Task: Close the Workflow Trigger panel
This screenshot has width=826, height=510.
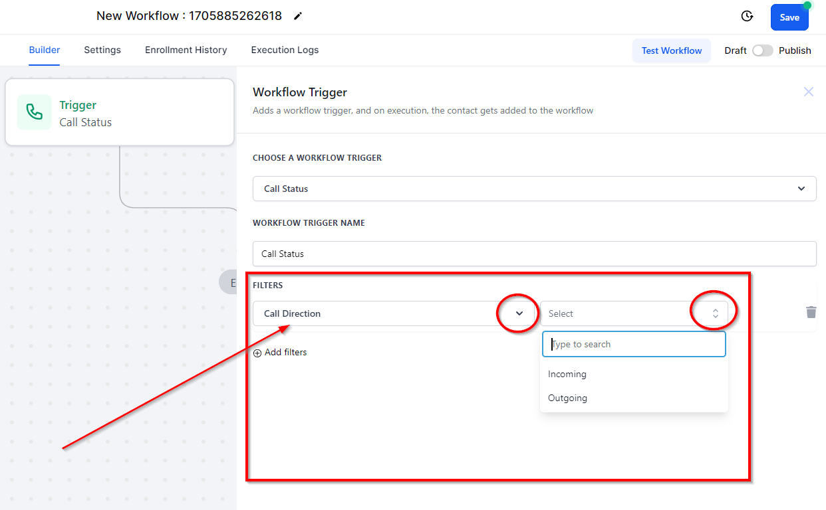Action: pyautogui.click(x=809, y=92)
